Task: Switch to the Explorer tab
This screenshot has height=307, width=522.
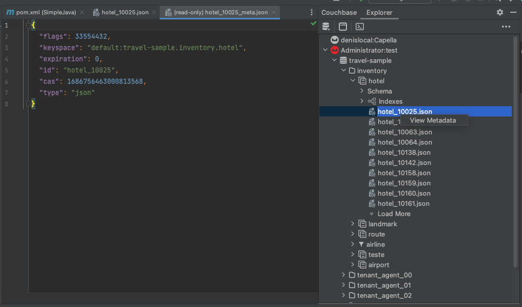Action: click(x=379, y=13)
